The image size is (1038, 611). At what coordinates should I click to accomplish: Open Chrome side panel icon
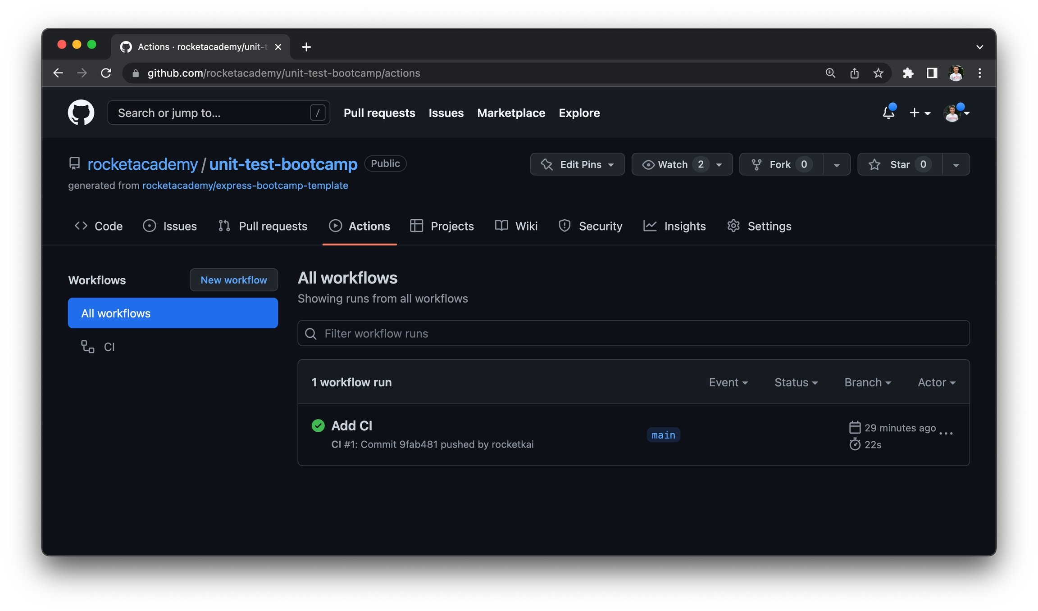932,73
